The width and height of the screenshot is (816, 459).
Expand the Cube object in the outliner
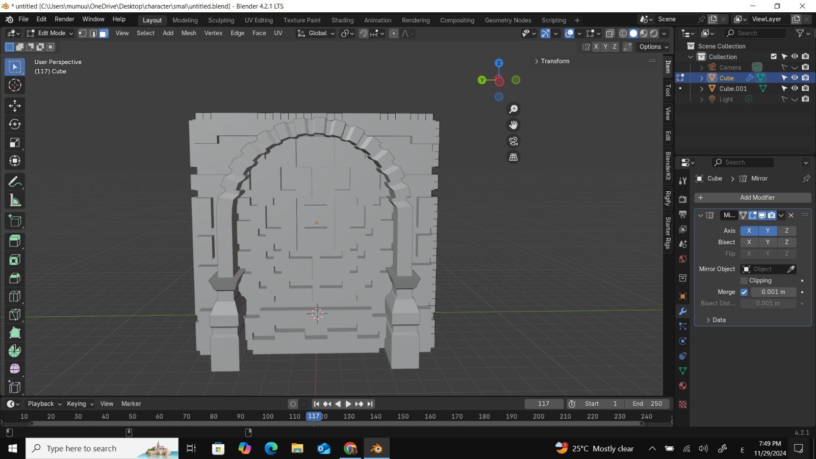click(702, 78)
